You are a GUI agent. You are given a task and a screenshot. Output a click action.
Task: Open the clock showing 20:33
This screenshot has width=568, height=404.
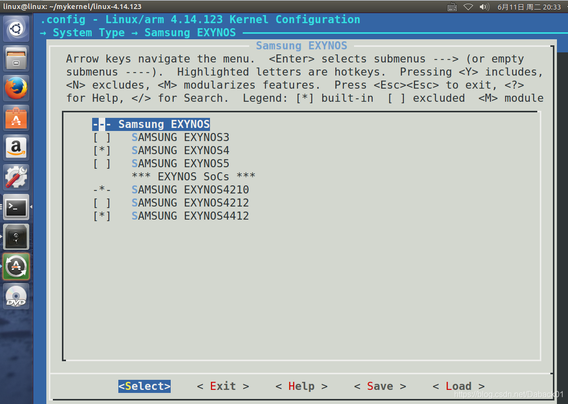[x=529, y=7]
